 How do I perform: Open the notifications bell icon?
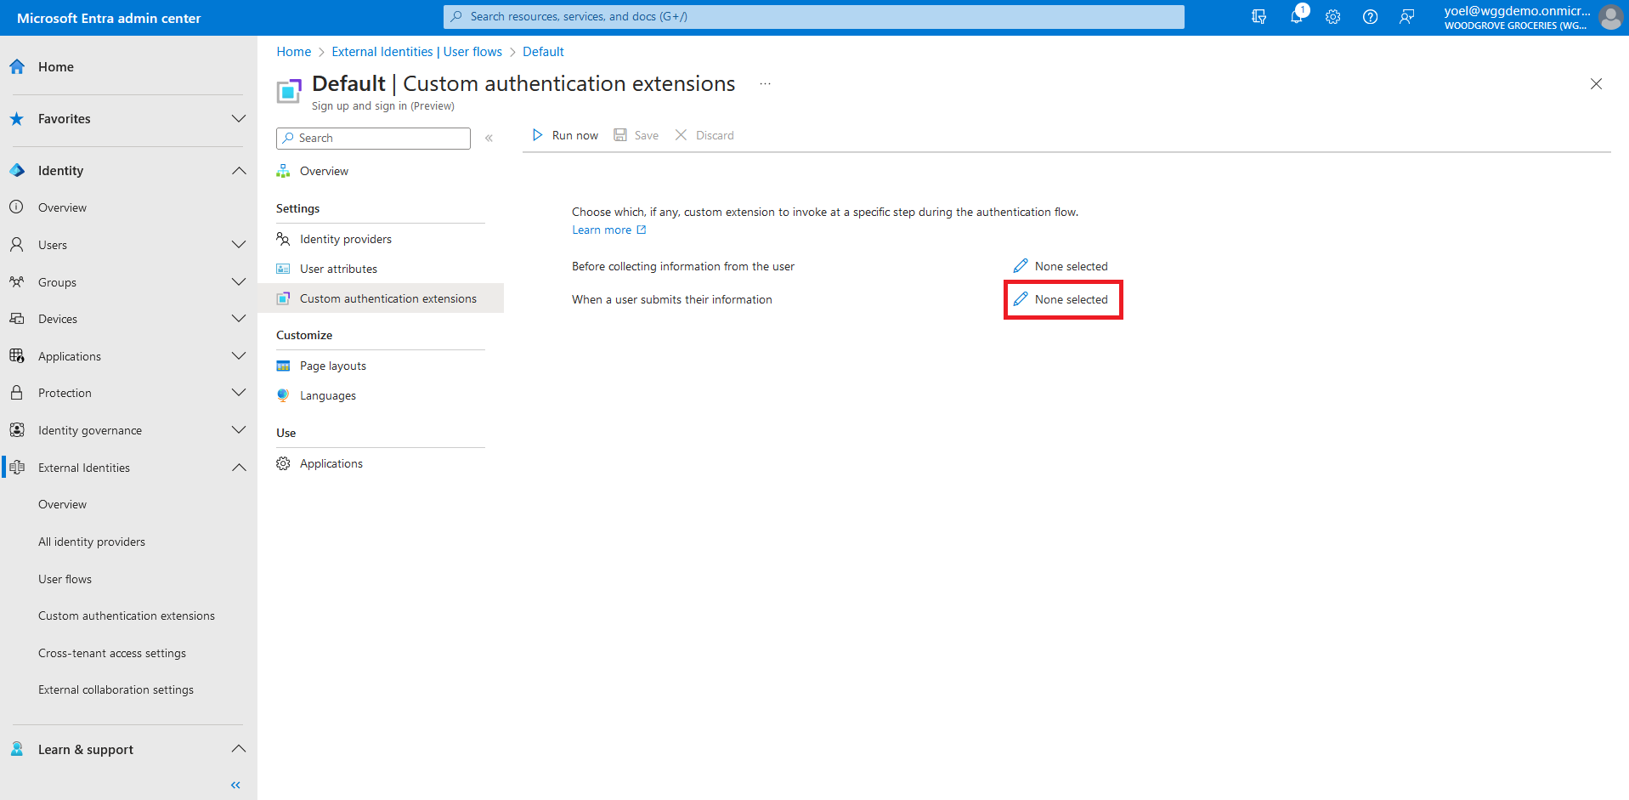click(x=1296, y=17)
